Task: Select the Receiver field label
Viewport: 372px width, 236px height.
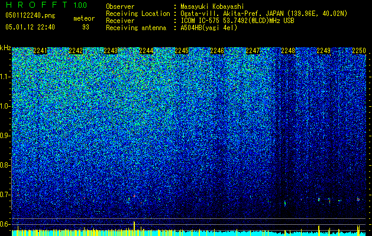Action: (120, 21)
